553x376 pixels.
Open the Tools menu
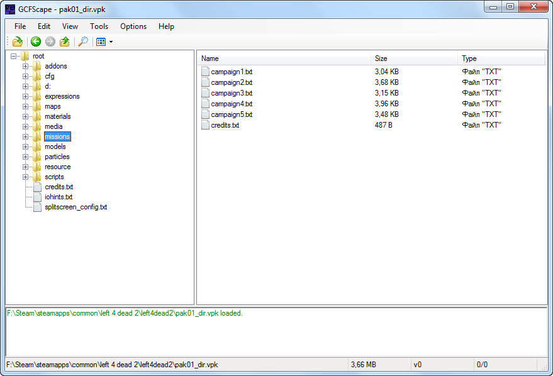99,26
